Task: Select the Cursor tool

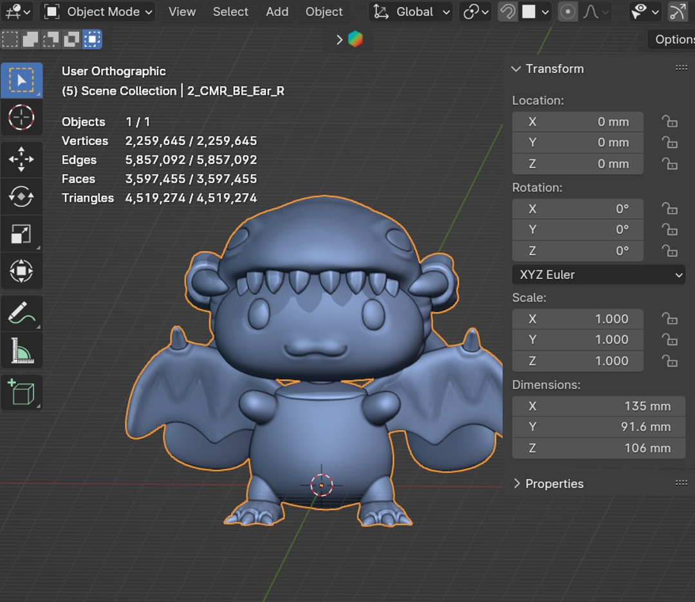Action: coord(21,118)
